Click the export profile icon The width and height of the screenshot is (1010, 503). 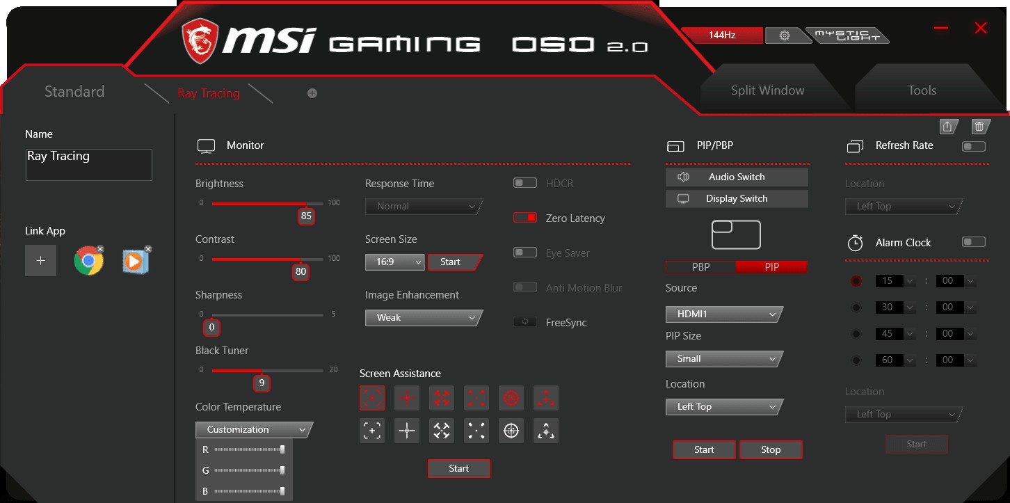(x=947, y=127)
